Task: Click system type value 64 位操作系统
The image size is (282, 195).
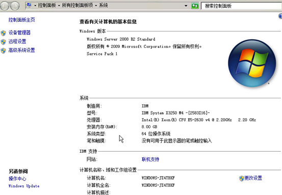Action: pyautogui.click(x=156, y=133)
